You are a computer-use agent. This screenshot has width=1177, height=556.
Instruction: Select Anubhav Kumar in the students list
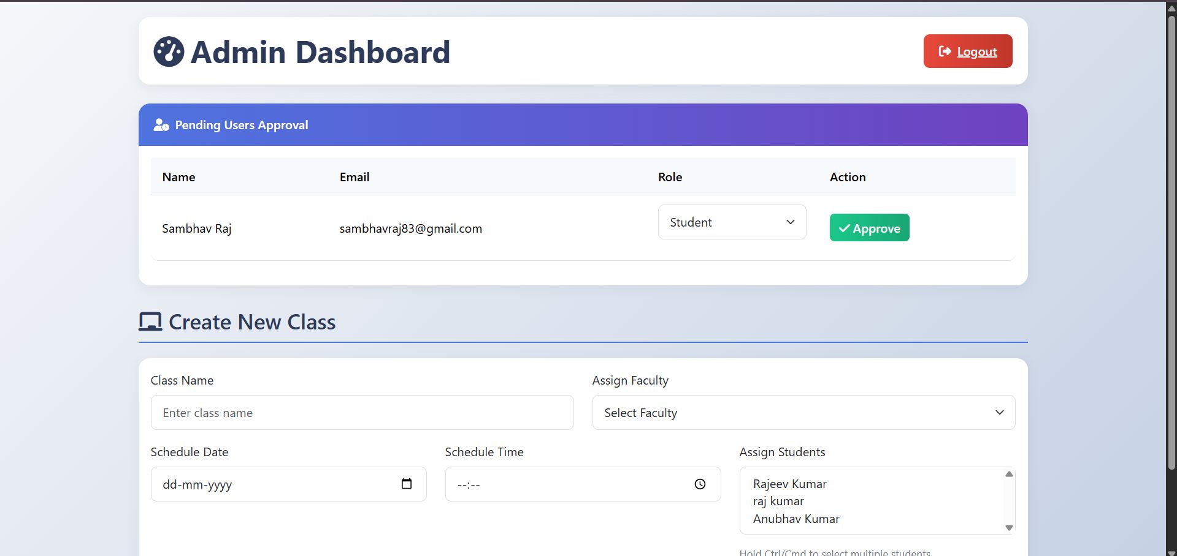pos(796,519)
